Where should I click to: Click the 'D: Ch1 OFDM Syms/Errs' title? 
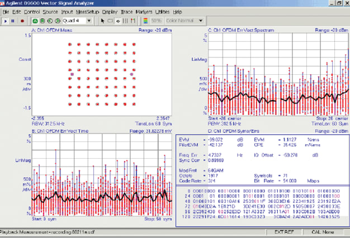point(234,131)
